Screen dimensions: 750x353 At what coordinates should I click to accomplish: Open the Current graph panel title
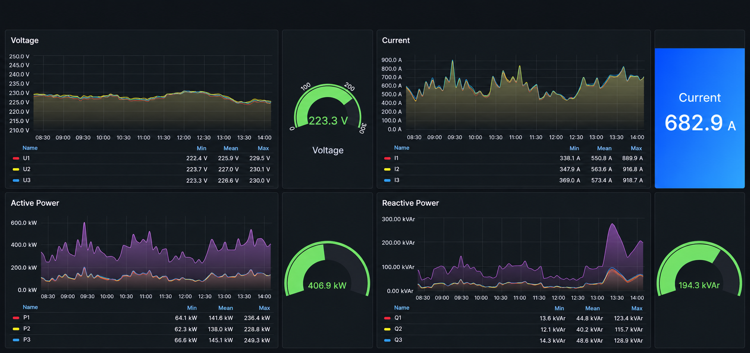pos(396,40)
